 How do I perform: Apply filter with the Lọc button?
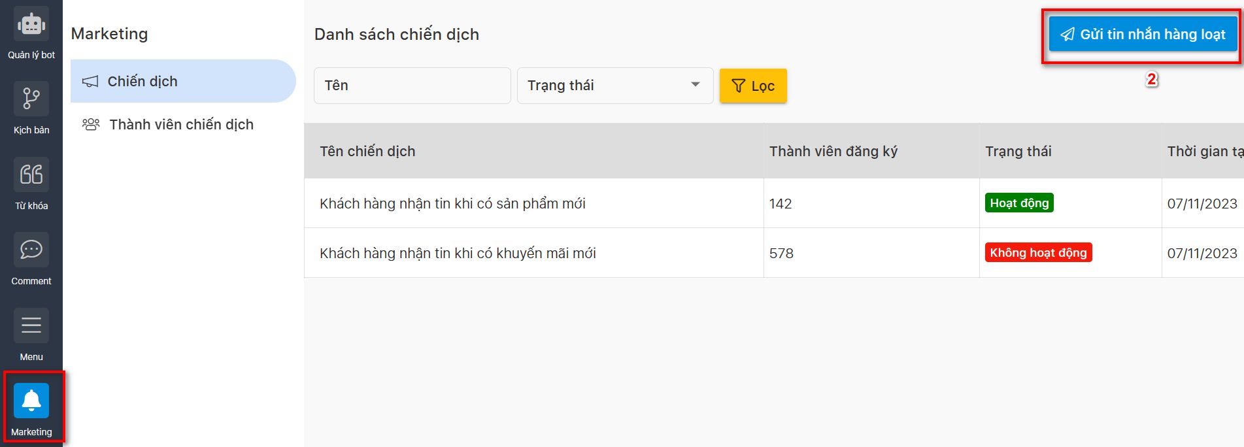pos(753,86)
